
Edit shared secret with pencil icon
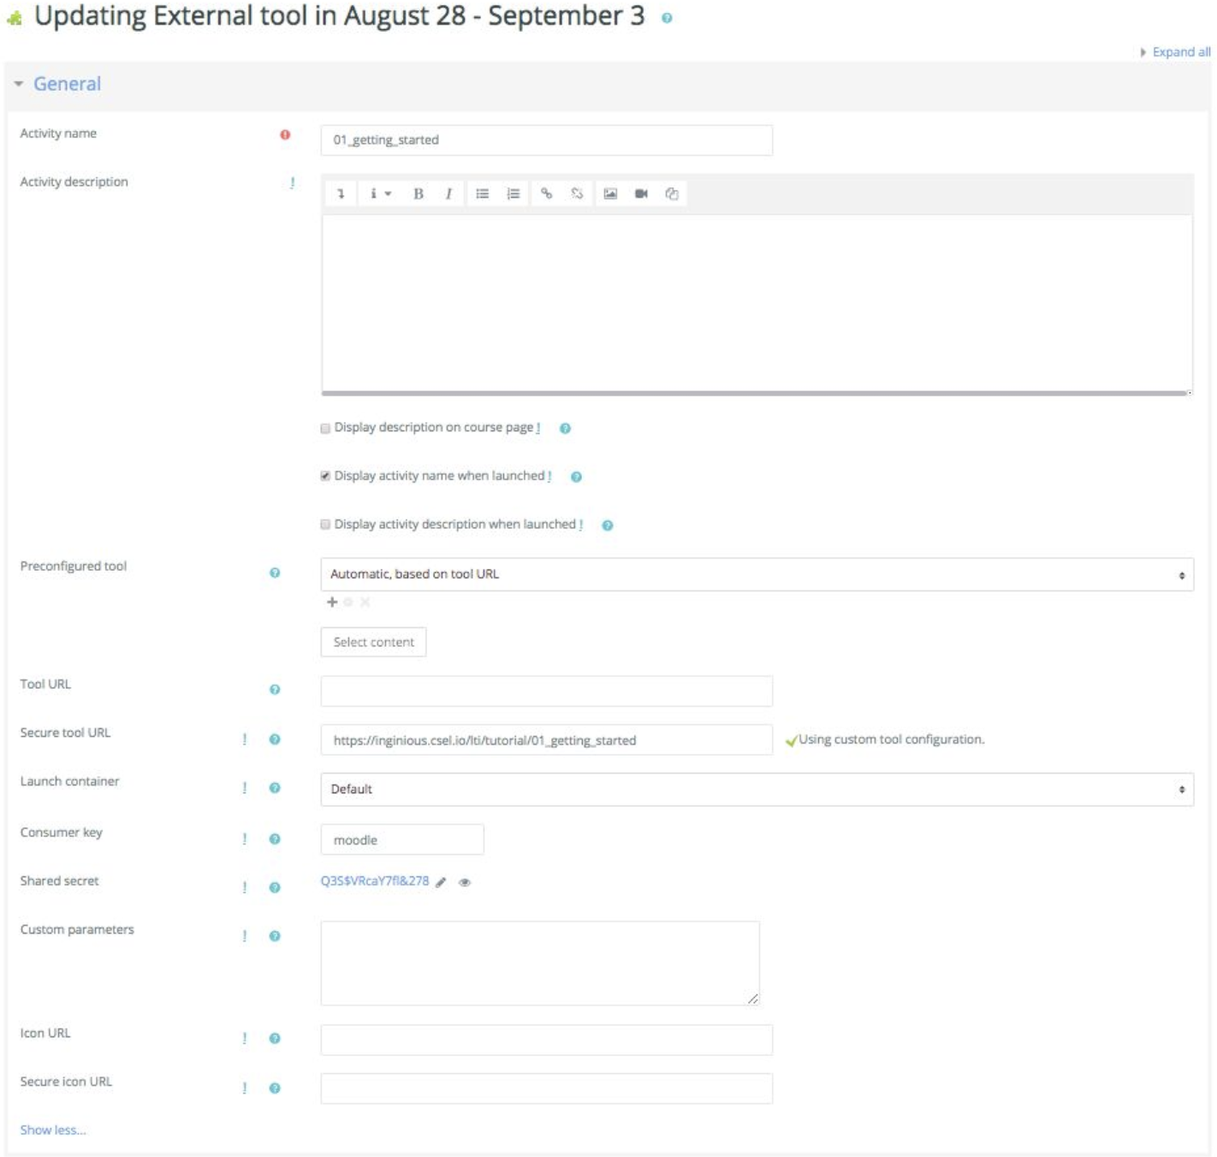[441, 882]
